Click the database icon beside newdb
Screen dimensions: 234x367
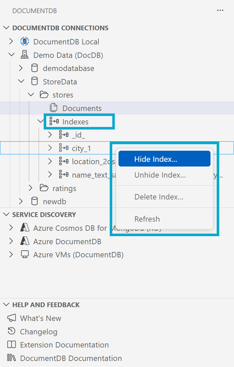(34, 201)
